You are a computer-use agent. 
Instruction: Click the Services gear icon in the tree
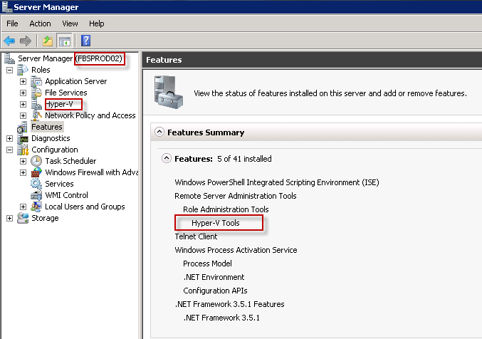point(36,184)
